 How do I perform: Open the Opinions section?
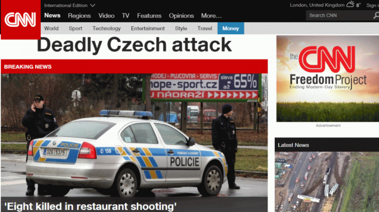(x=181, y=16)
